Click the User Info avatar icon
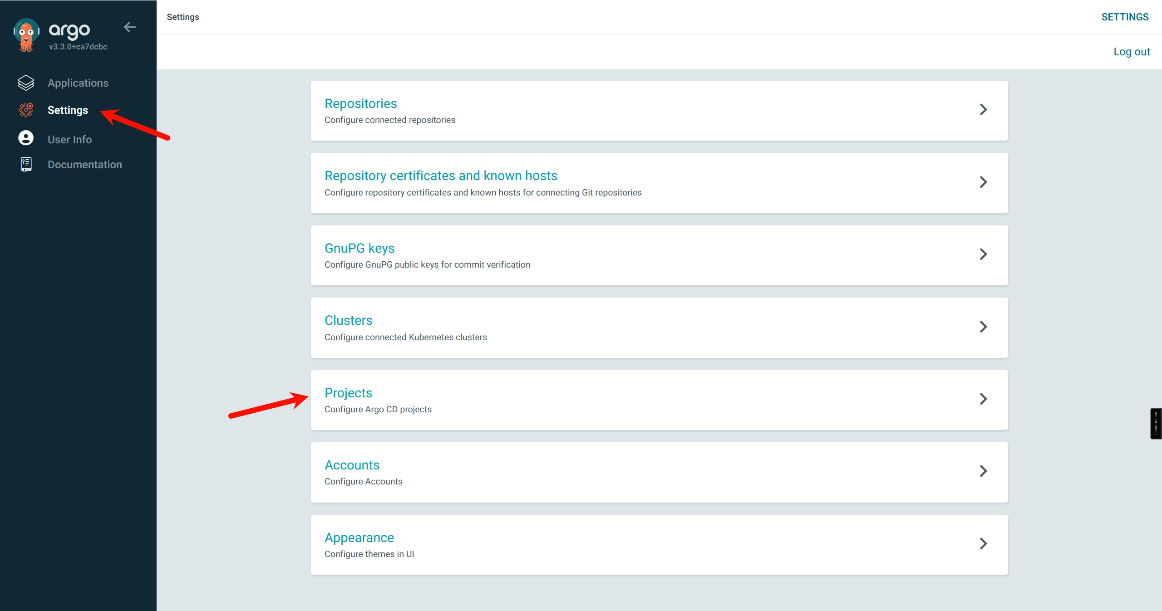The height and width of the screenshot is (611, 1162). 26,138
